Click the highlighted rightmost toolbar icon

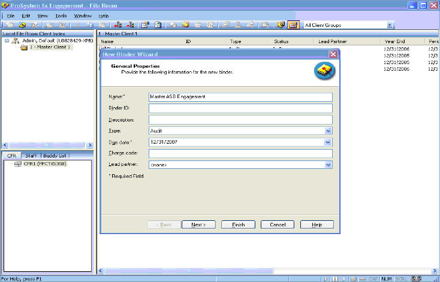click(293, 25)
